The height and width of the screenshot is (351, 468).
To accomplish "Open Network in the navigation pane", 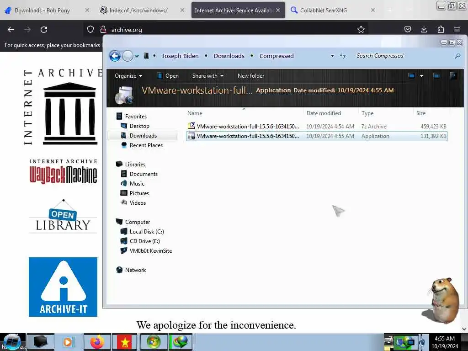I will 135,270.
